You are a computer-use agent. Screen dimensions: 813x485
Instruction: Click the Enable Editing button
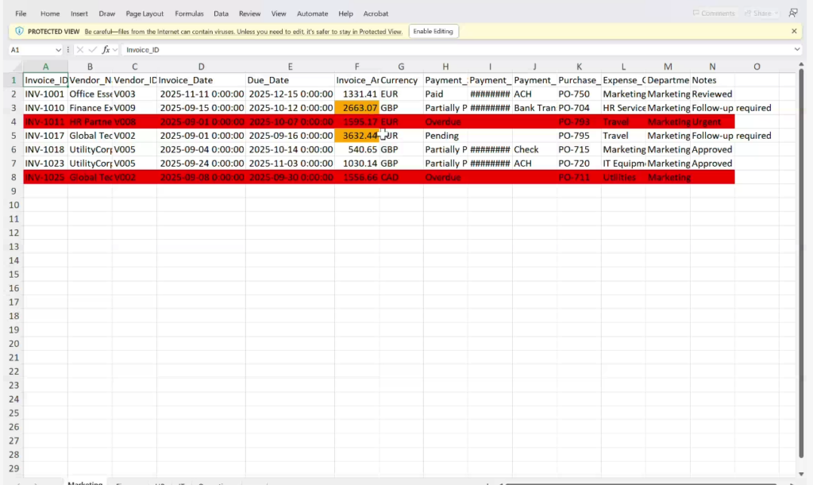click(433, 31)
